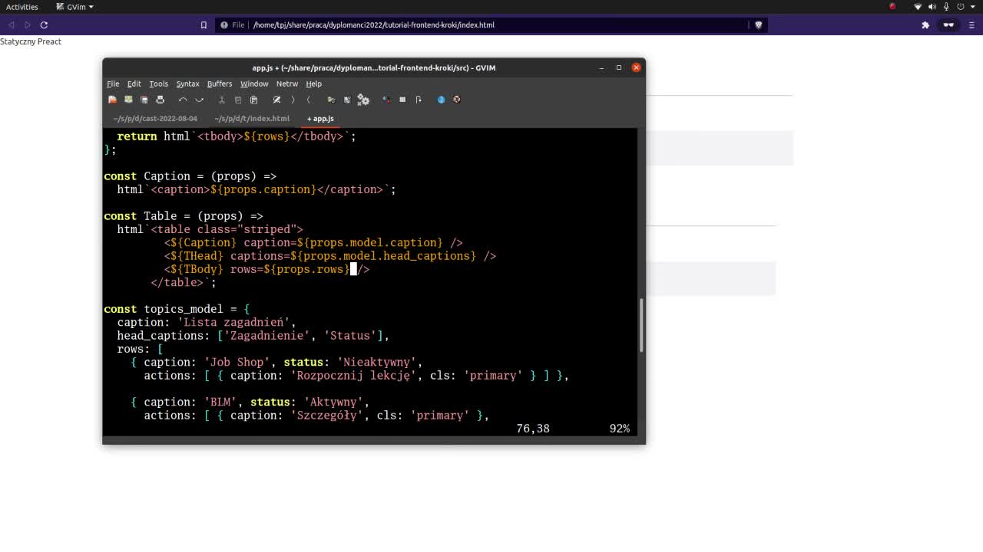Open the Syntax menu

(x=187, y=84)
